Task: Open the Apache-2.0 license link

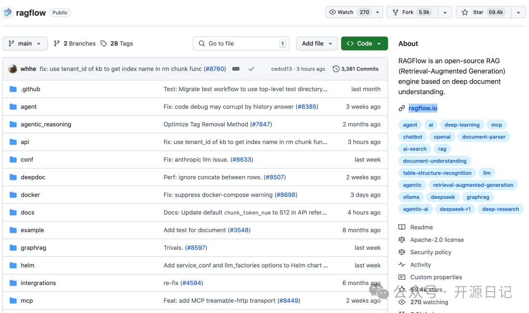Action: coord(437,240)
